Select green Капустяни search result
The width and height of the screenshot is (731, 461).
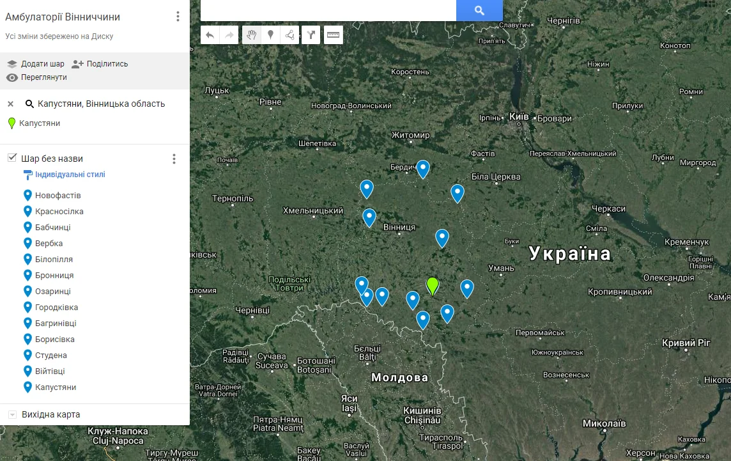[x=34, y=123]
